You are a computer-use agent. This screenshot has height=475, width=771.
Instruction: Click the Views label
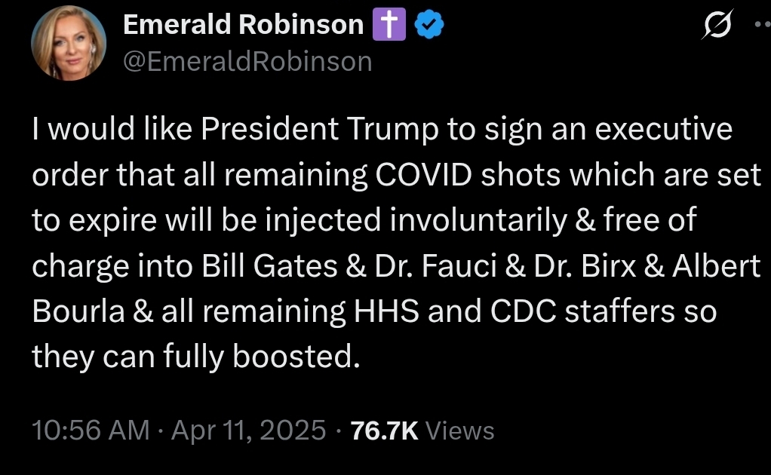pos(460,431)
